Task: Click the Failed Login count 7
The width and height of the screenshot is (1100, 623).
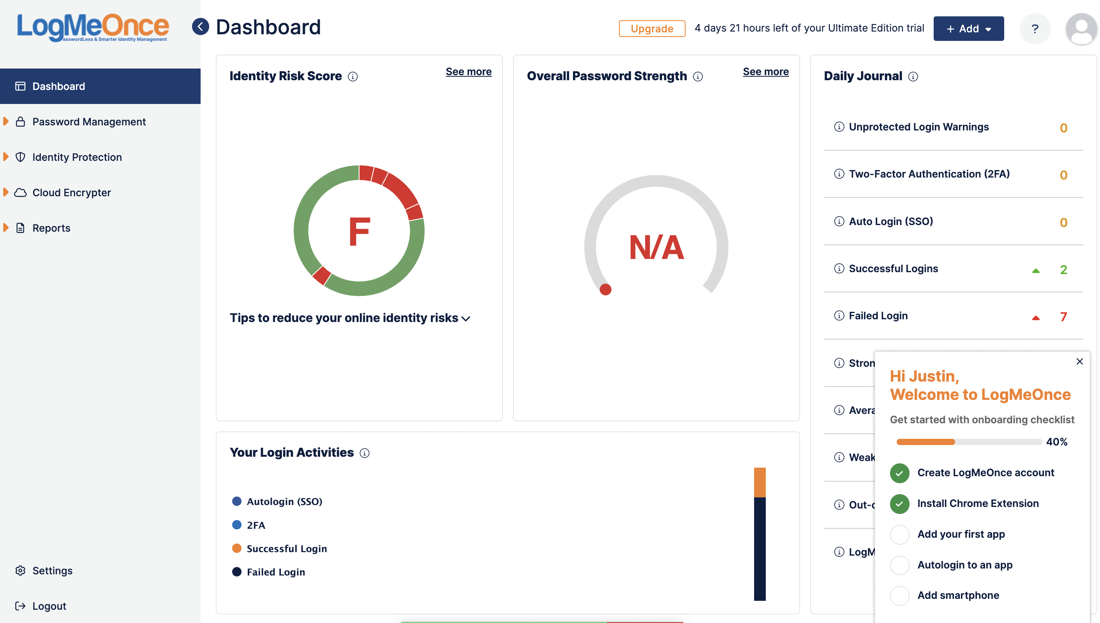Action: (x=1063, y=317)
